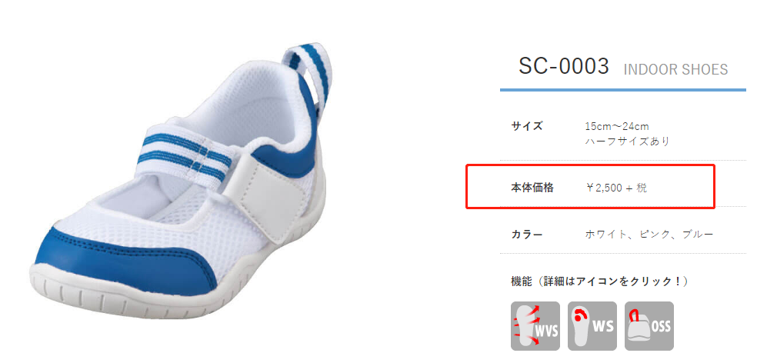The height and width of the screenshot is (363, 767).
Task: Click the 機能（詳細はアイコンをクリック！）heading
Action: point(600,281)
